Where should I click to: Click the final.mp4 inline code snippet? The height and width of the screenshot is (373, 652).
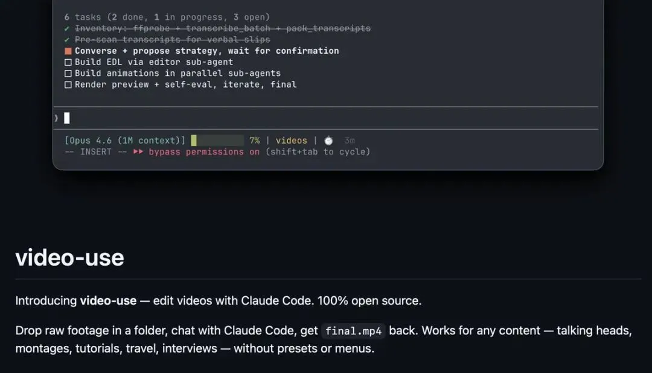click(x=353, y=331)
